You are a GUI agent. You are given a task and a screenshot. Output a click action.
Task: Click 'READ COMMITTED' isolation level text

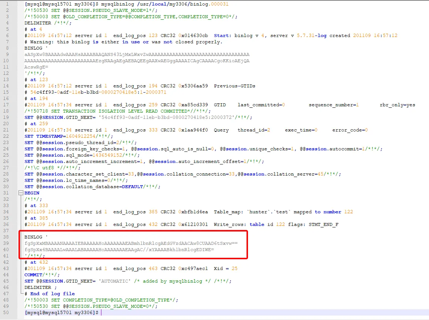coord(166,111)
